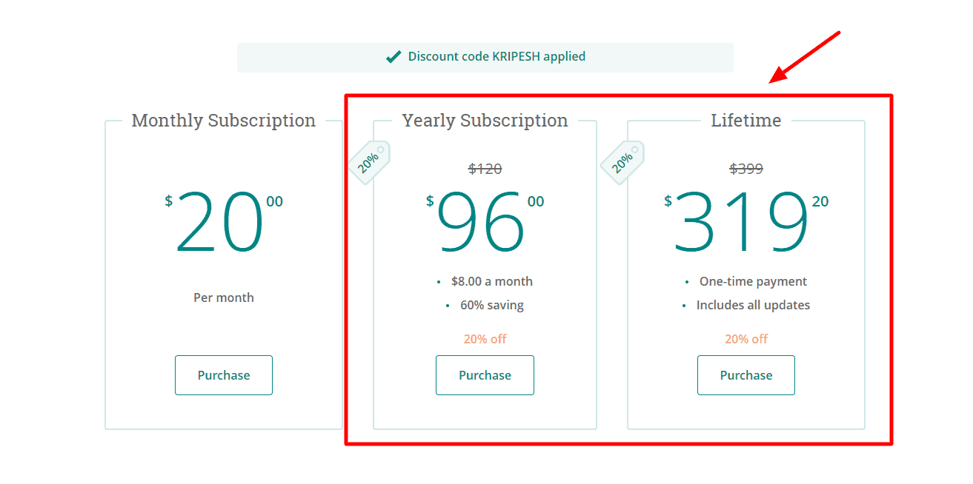Viewport: 973px width, 484px height.
Task: Click the checkmark icon beside the discount message
Action: [393, 57]
